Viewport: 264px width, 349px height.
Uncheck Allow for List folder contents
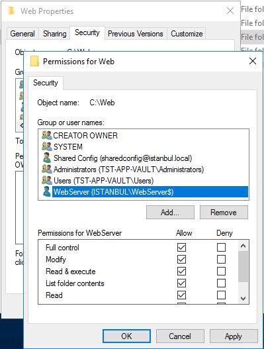click(181, 283)
